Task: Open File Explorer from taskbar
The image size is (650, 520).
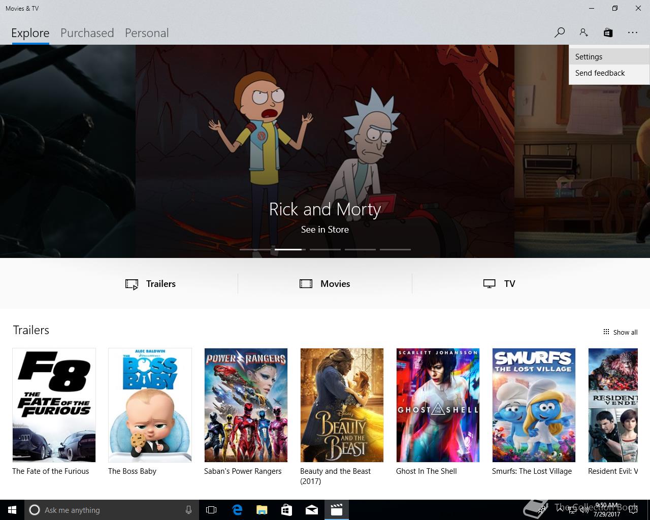Action: [262, 510]
